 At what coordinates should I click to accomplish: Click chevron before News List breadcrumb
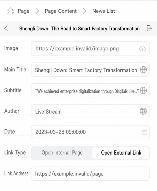[84, 11]
